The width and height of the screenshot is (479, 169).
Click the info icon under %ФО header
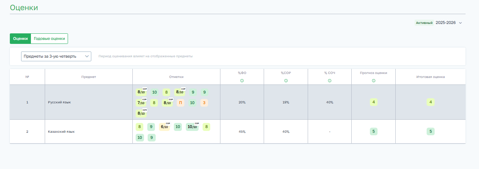[242, 81]
